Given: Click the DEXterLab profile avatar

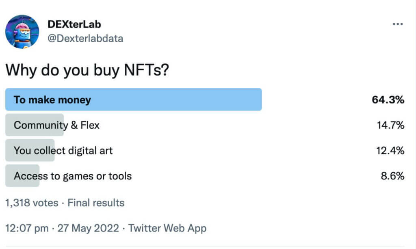Looking at the screenshot, I should pyautogui.click(x=22, y=32).
